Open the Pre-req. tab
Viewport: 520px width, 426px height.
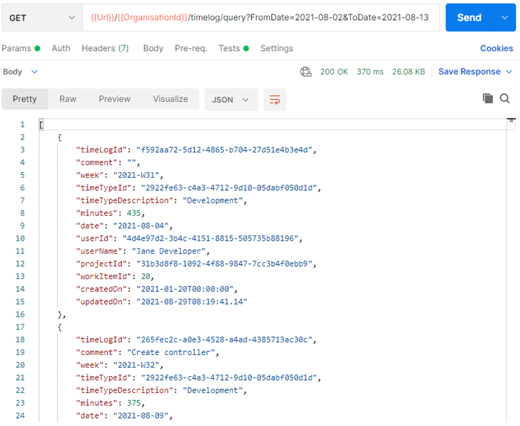pos(192,48)
